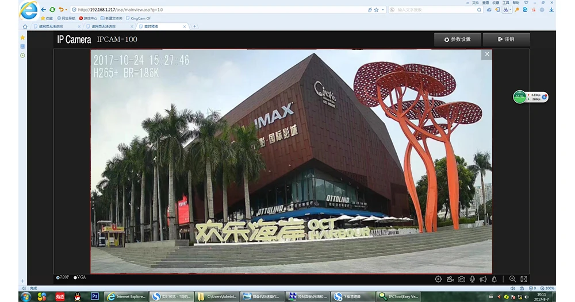Click the sidebar yellow favorites star
The image size is (575, 302).
pos(23,37)
